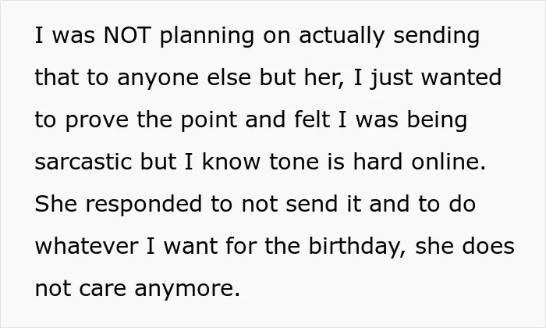Click the word "care"
Viewport: 546px width, 328px height.
point(102,288)
